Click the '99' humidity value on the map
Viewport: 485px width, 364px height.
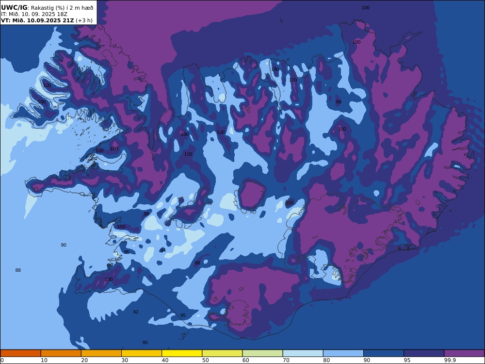tap(339, 101)
